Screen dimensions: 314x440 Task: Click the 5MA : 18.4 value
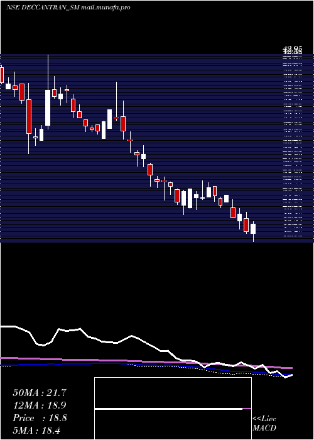pyautogui.click(x=36, y=430)
